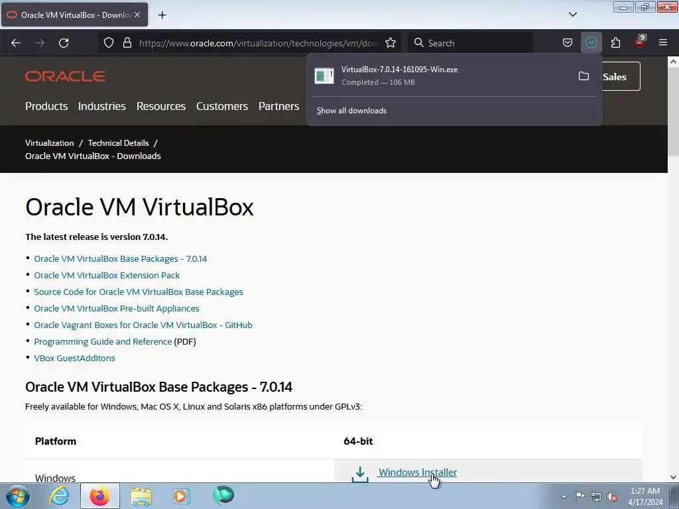
Task: Open a new browser tab
Action: coord(162,15)
